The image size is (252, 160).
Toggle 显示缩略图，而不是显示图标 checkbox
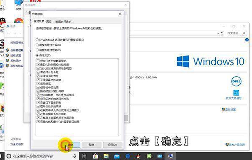[38, 95]
